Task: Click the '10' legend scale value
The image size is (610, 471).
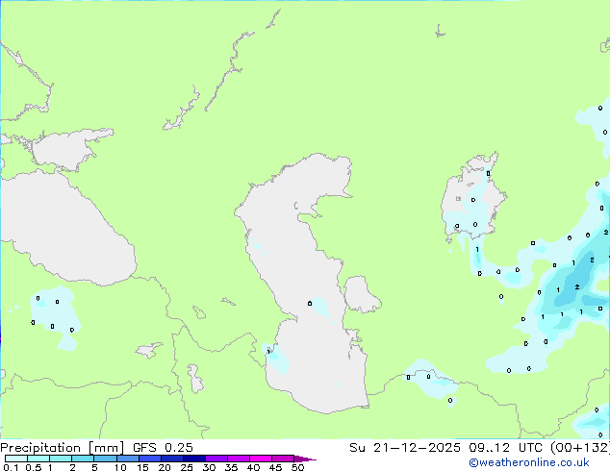Action: (120, 467)
